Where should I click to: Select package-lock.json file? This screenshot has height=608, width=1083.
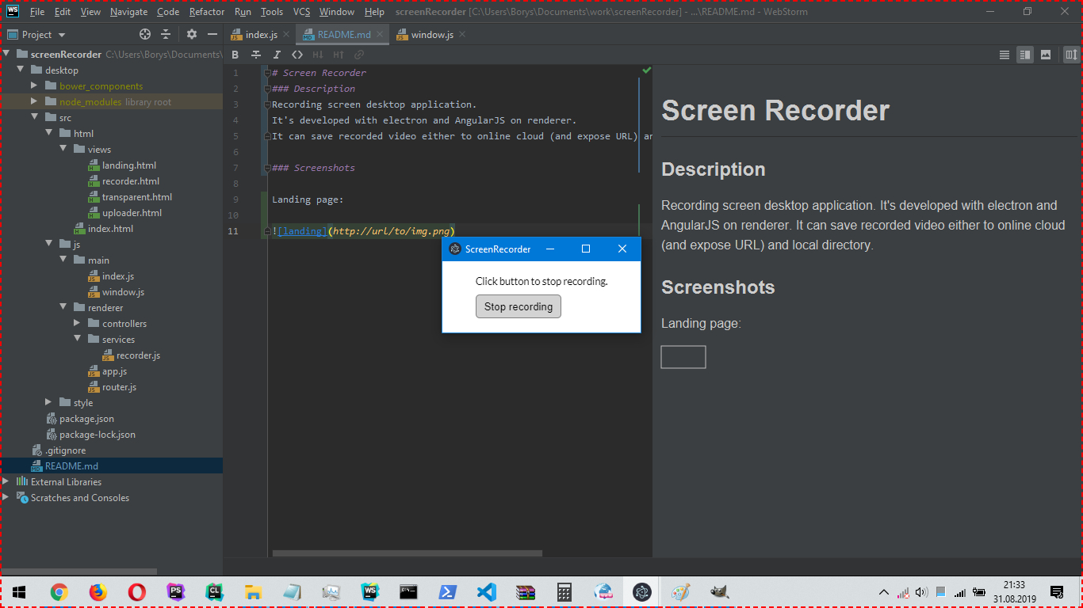[x=97, y=435]
